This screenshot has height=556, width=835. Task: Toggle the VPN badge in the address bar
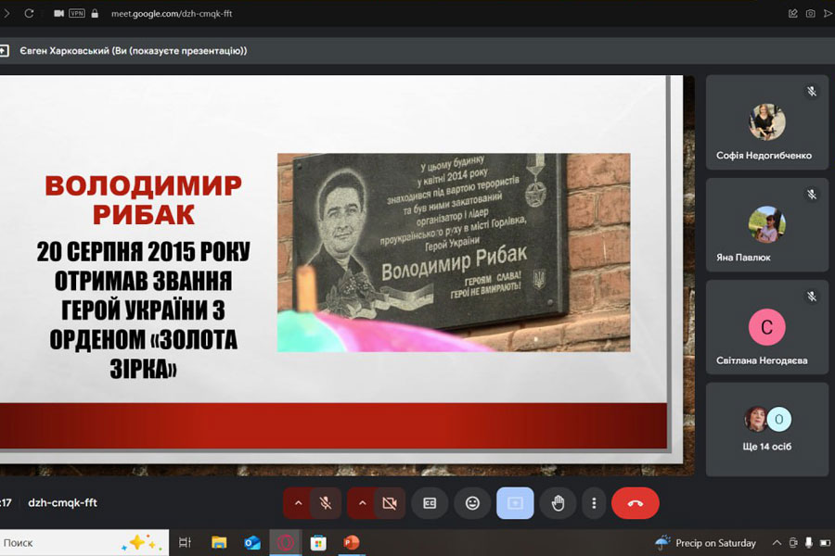pyautogui.click(x=77, y=13)
